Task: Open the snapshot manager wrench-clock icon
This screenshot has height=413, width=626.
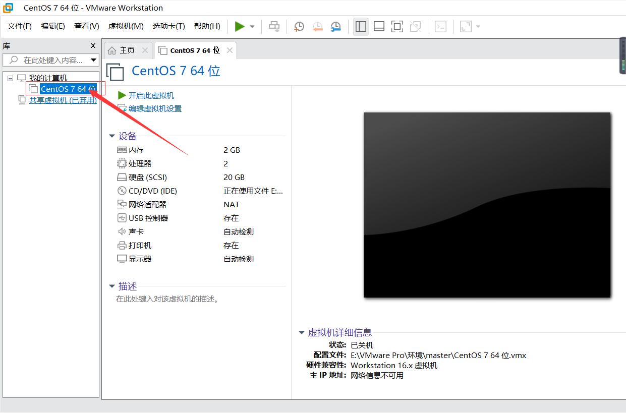Action: click(x=335, y=27)
